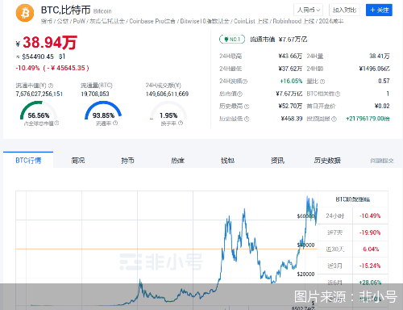Click the ¥52.70万 all-time high value

pos(290,106)
